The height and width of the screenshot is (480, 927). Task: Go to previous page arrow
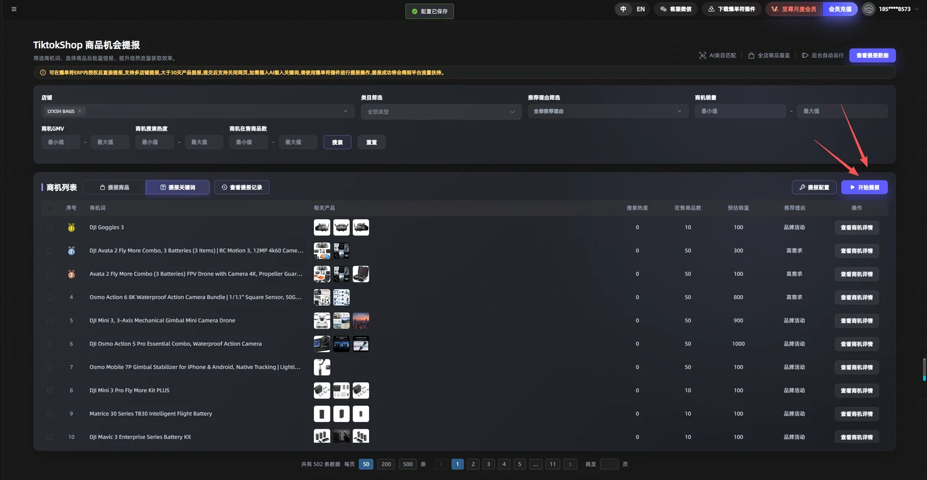click(441, 464)
